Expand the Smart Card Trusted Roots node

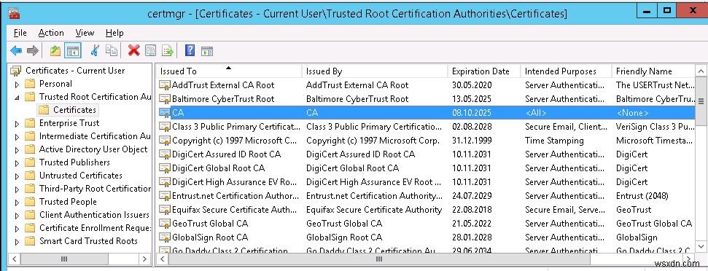click(x=17, y=241)
